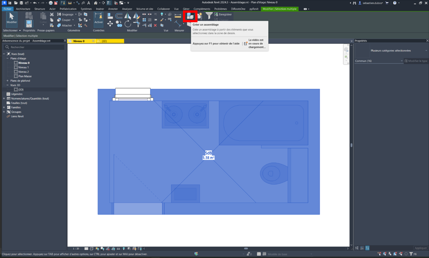
Task: Collapse the Plans d'étage tree node
Action: 8,58
